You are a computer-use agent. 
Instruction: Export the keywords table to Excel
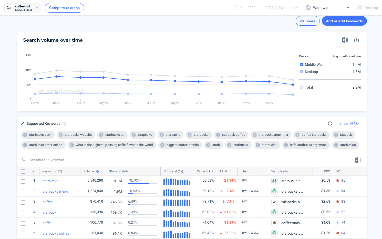coord(357,160)
